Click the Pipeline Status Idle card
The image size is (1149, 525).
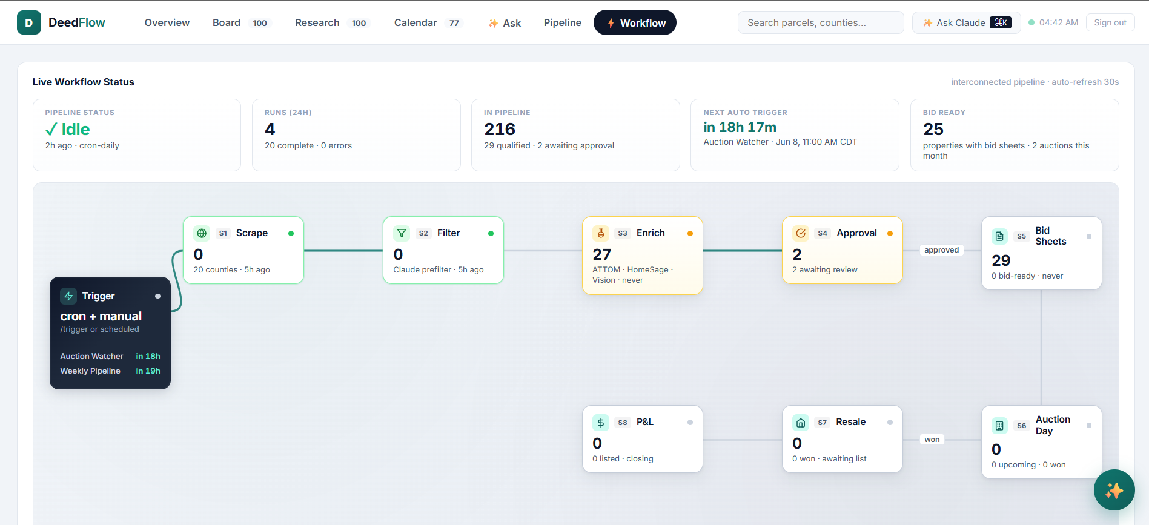click(137, 135)
